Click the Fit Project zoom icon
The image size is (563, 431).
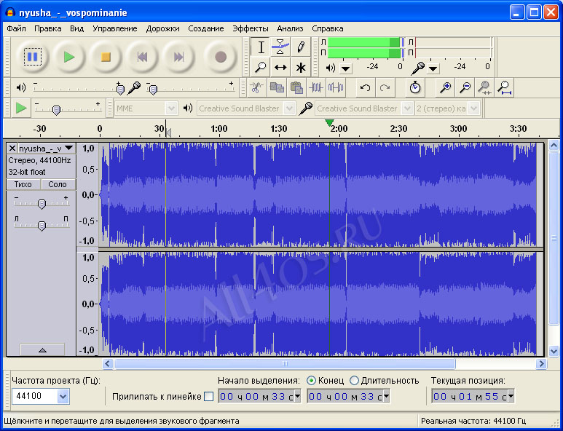tap(505, 87)
